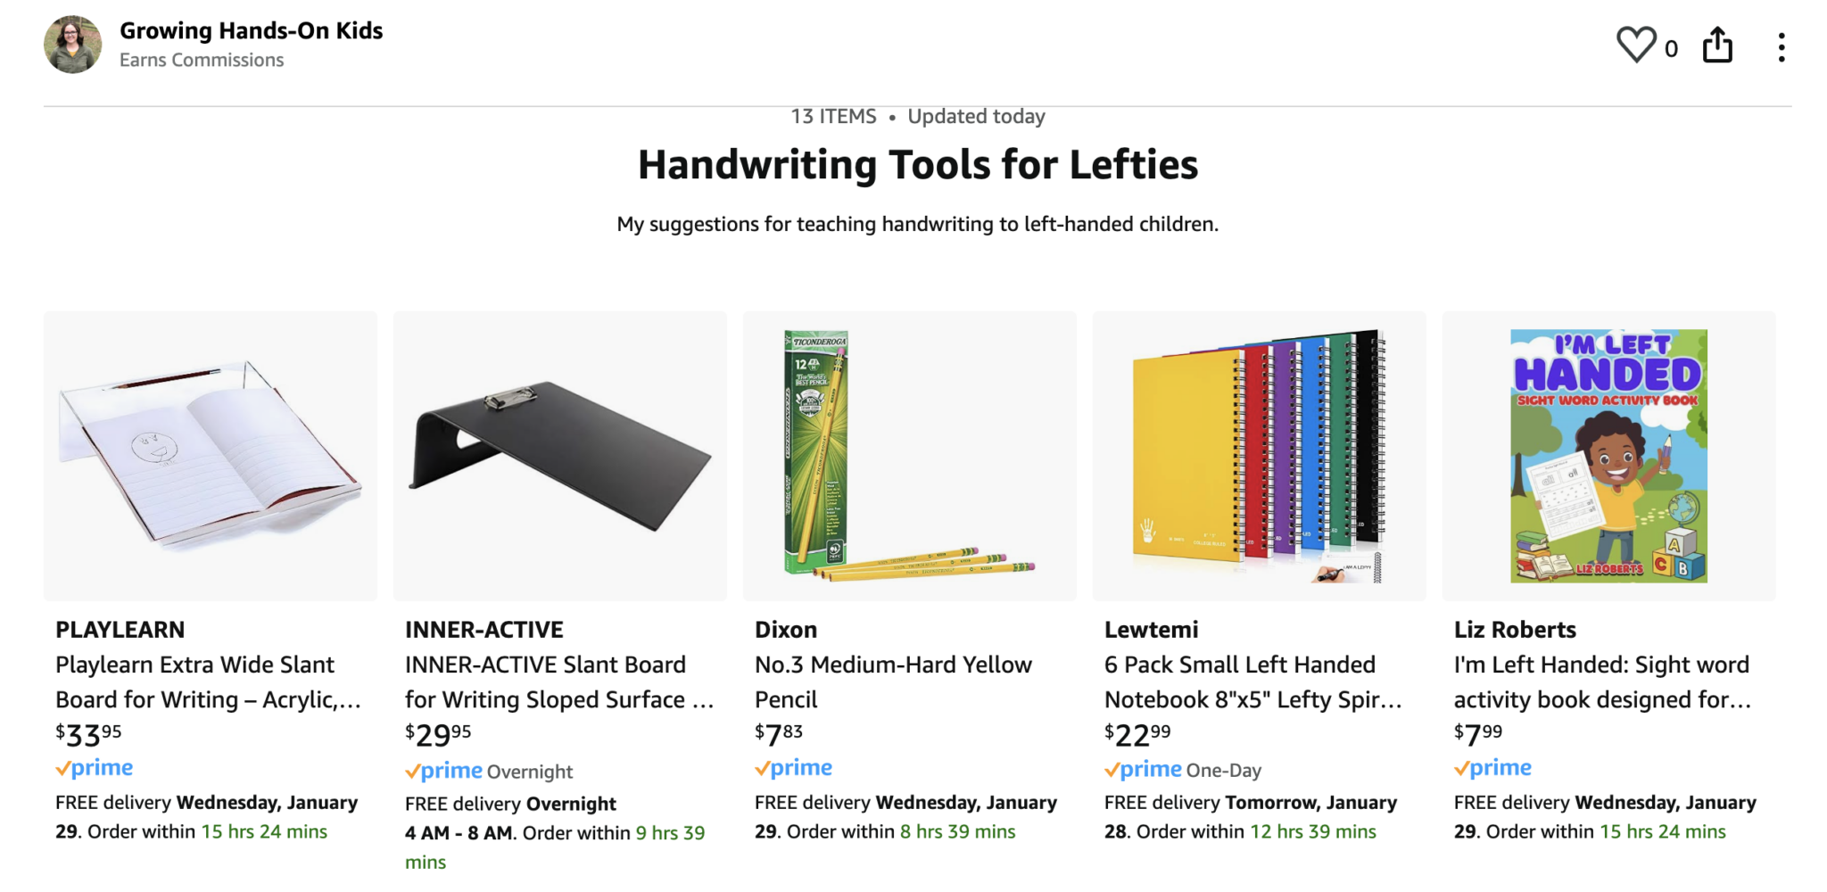Click the Prime logo under the $33.95 price
The width and height of the screenshot is (1827, 892).
click(95, 768)
